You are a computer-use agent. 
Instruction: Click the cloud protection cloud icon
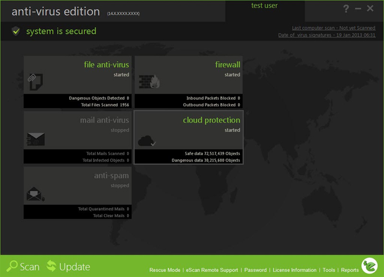click(147, 141)
